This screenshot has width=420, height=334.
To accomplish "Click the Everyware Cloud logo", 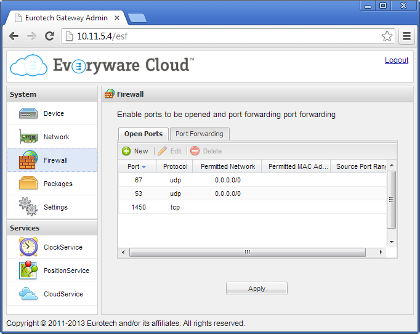I will [x=102, y=65].
